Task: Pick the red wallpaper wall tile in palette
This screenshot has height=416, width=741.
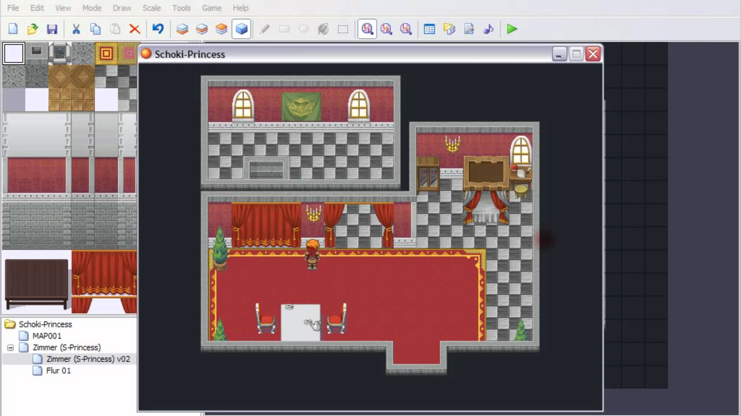Action: tap(36, 174)
